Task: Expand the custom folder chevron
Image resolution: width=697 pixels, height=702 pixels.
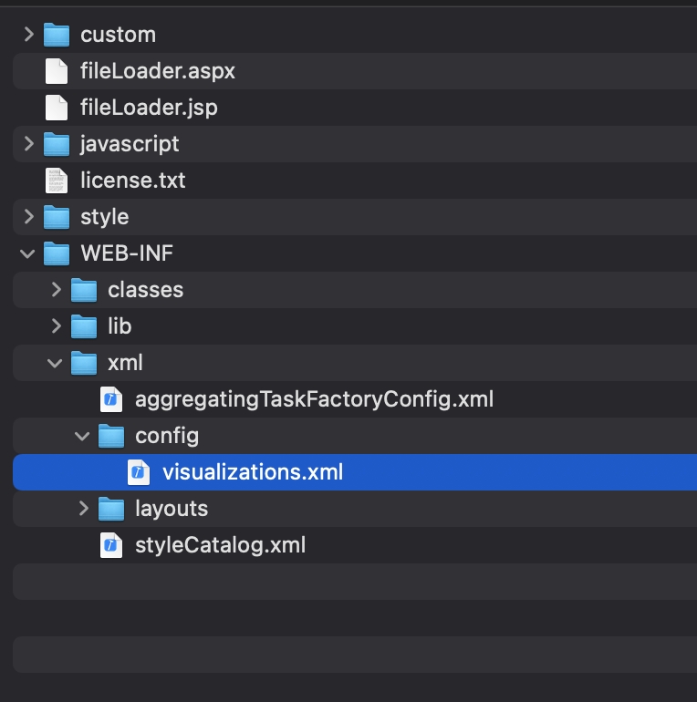Action: [x=28, y=35]
